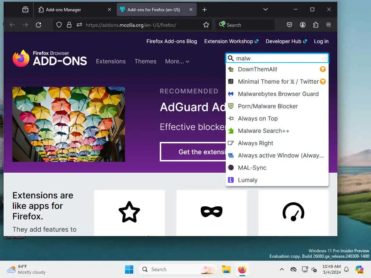Go back with the back arrow
This screenshot has width=371, height=278.
12,25
